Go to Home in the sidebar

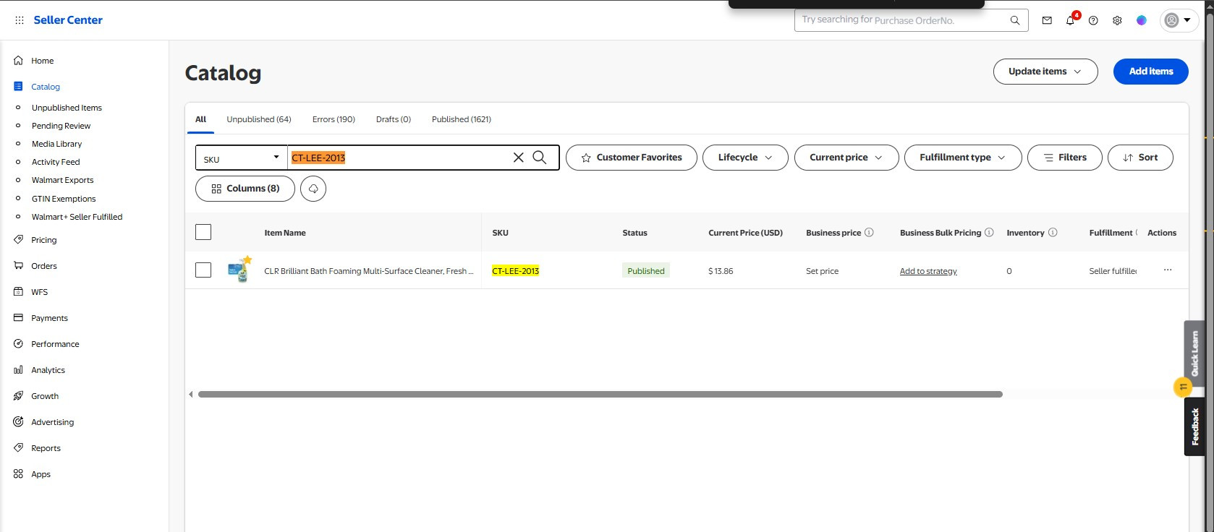[x=42, y=61]
